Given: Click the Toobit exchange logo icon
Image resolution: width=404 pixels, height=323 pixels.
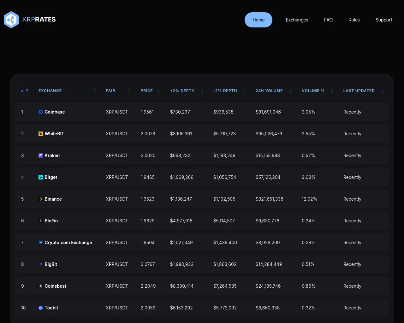Looking at the screenshot, I should (41, 308).
